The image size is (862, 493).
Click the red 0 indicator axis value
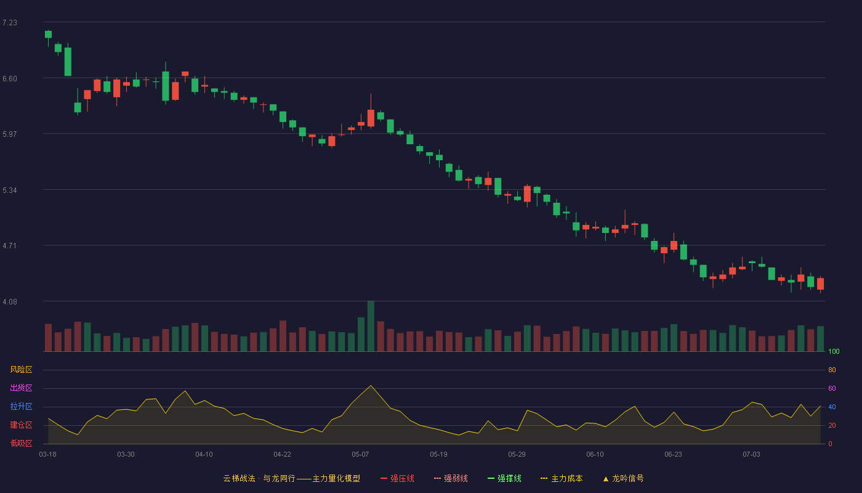tap(830, 444)
